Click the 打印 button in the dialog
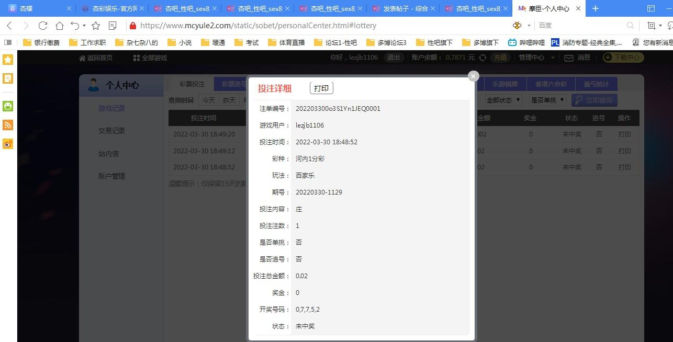The width and height of the screenshot is (673, 342). (x=321, y=88)
